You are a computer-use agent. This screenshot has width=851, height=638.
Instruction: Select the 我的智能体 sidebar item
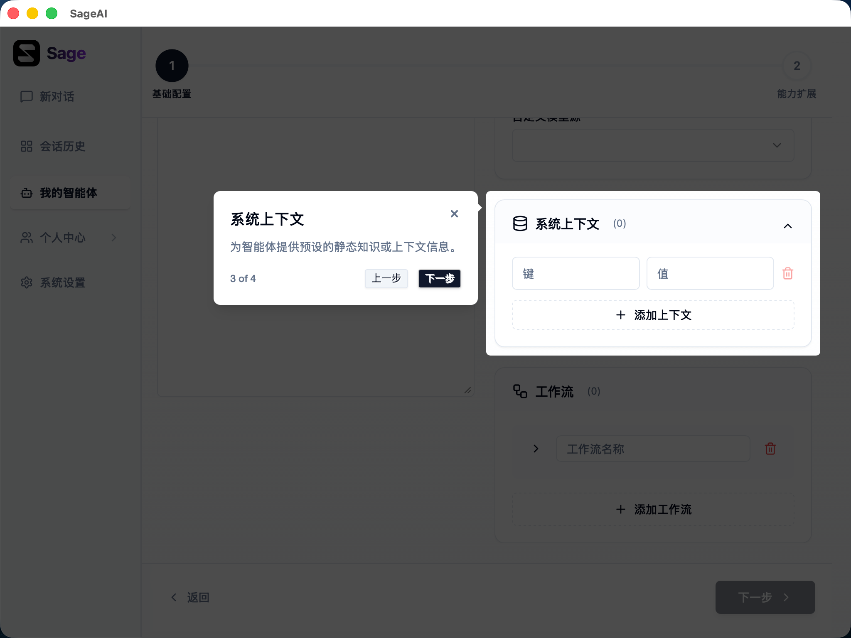[x=68, y=193]
